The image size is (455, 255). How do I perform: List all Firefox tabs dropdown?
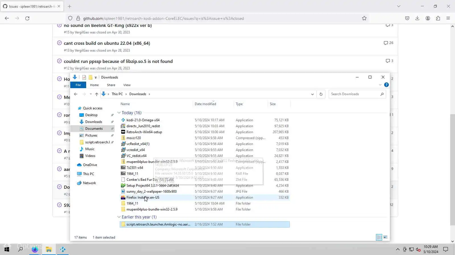(x=399, y=6)
